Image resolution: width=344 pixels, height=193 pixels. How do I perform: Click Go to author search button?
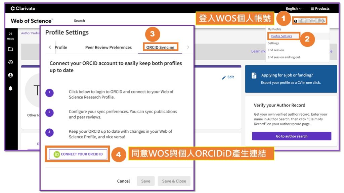click(292, 136)
